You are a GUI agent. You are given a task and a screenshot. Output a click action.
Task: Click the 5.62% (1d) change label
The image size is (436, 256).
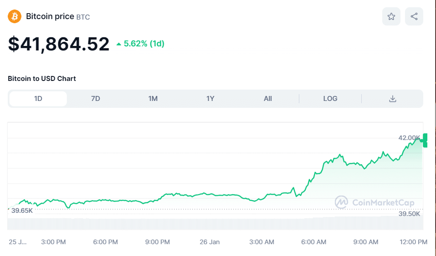tap(144, 44)
